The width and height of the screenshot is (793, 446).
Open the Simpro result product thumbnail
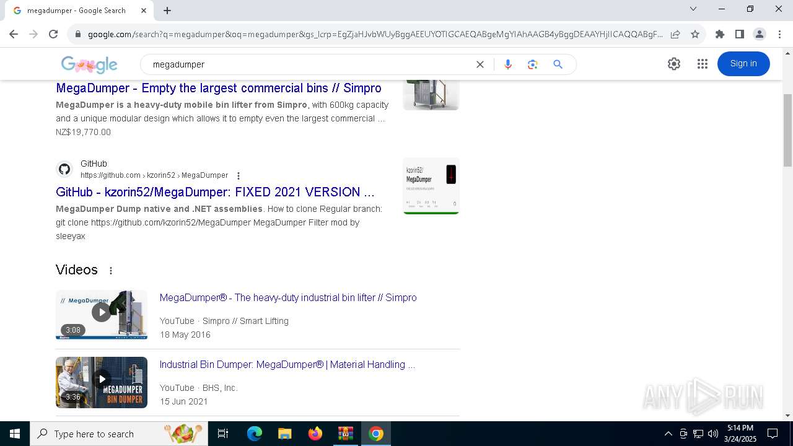click(431, 95)
